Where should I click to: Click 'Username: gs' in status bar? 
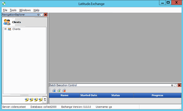[x=104, y=107]
